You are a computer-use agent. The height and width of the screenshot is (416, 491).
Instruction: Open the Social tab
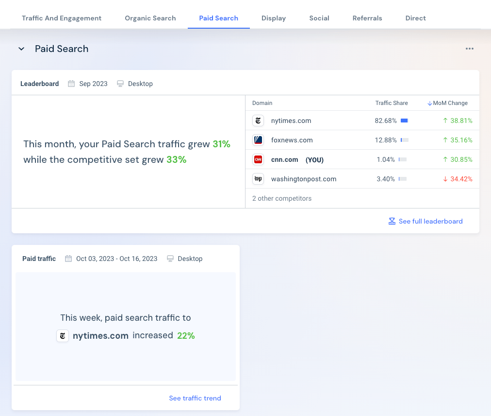click(x=319, y=18)
